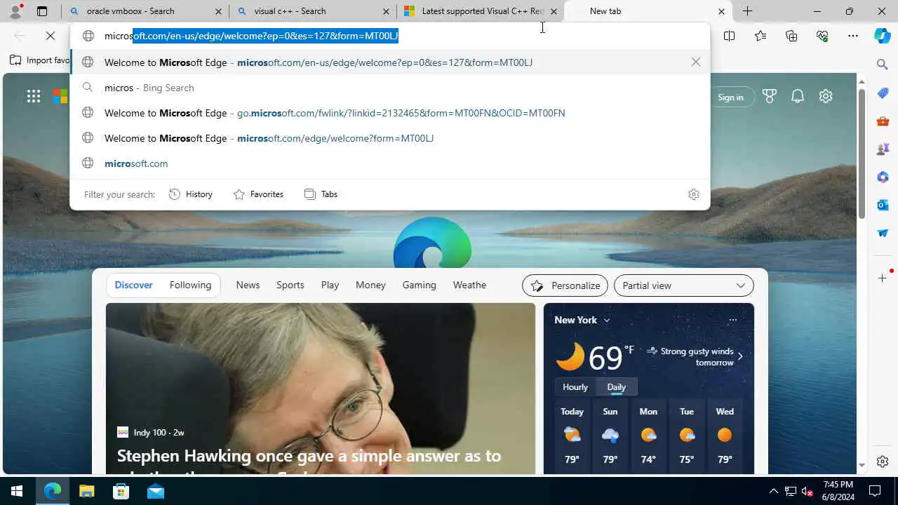Choose the microsoft.com suggestion
Screen dimensions: 898x505
pyautogui.click(x=390, y=163)
